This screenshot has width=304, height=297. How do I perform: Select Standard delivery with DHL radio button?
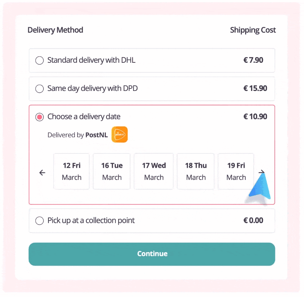pyautogui.click(x=40, y=61)
